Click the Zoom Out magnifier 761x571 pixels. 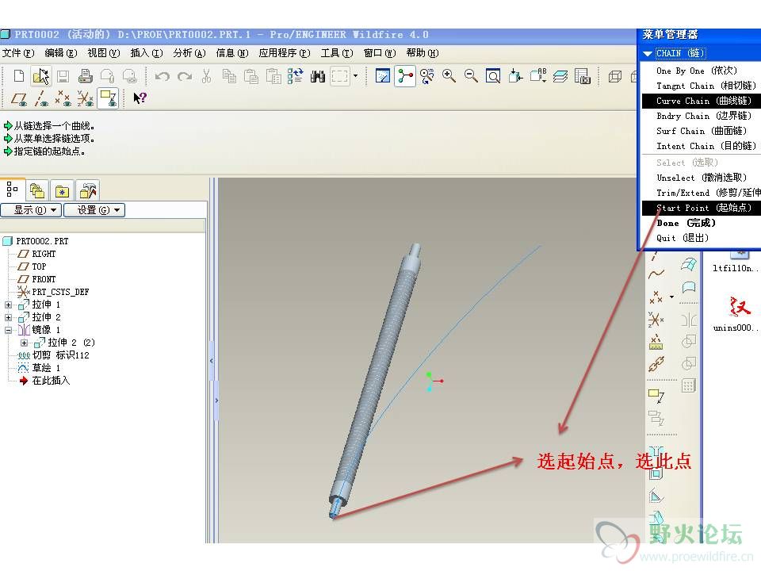point(471,76)
